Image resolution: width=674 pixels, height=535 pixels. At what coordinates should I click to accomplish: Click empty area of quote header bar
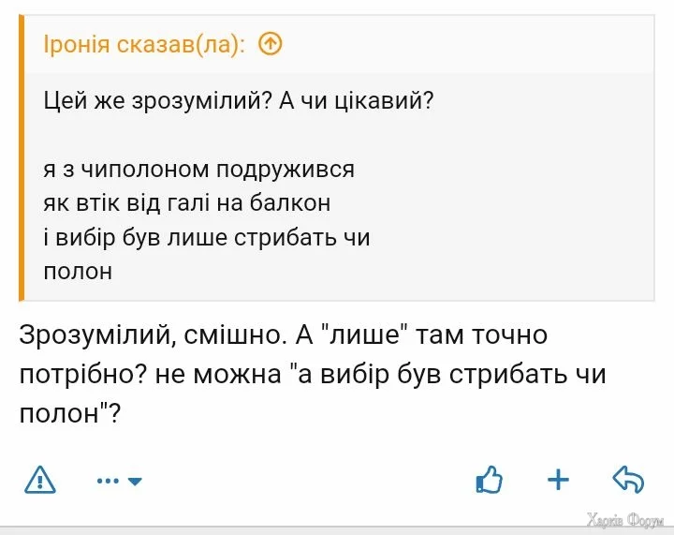pos(468,44)
